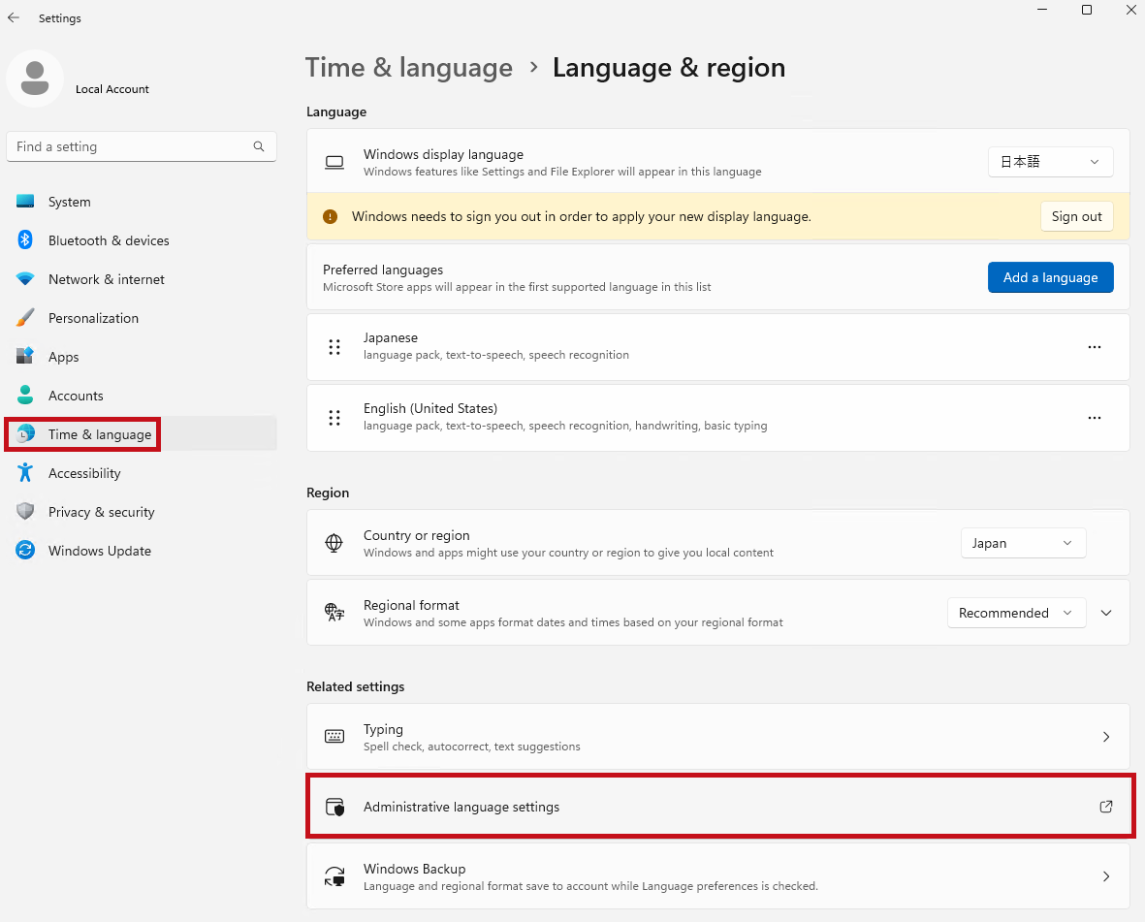Viewport: 1145px width, 922px height.
Task: Click the Administrative language settings shield icon
Action: click(334, 807)
